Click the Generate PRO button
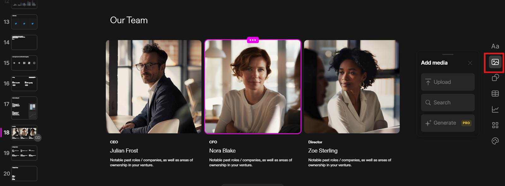 click(x=448, y=123)
